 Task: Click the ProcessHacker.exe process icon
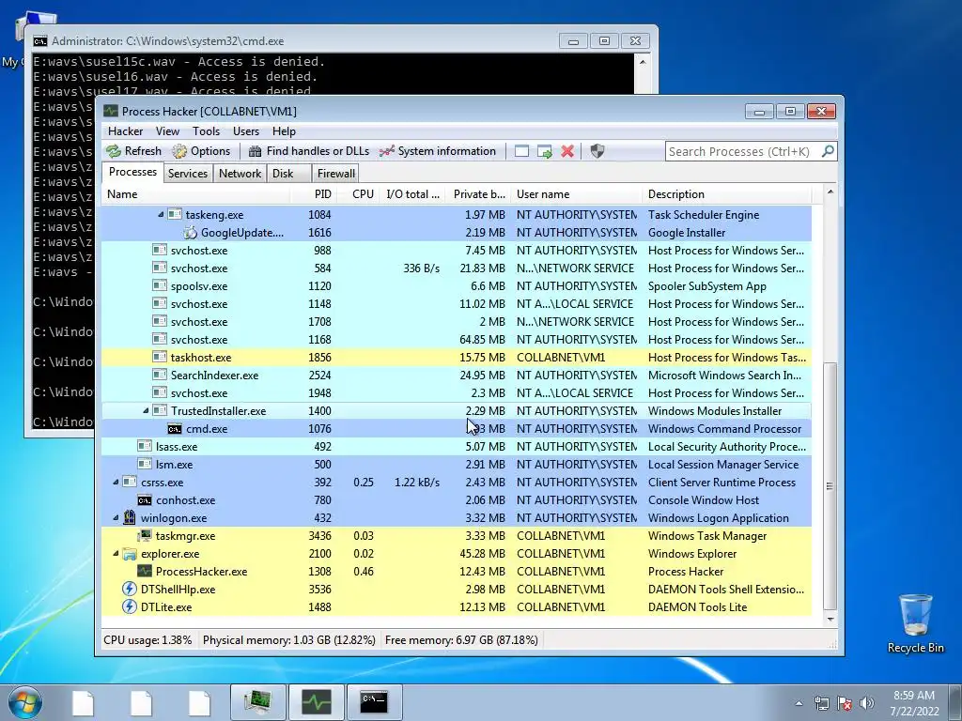coord(145,572)
